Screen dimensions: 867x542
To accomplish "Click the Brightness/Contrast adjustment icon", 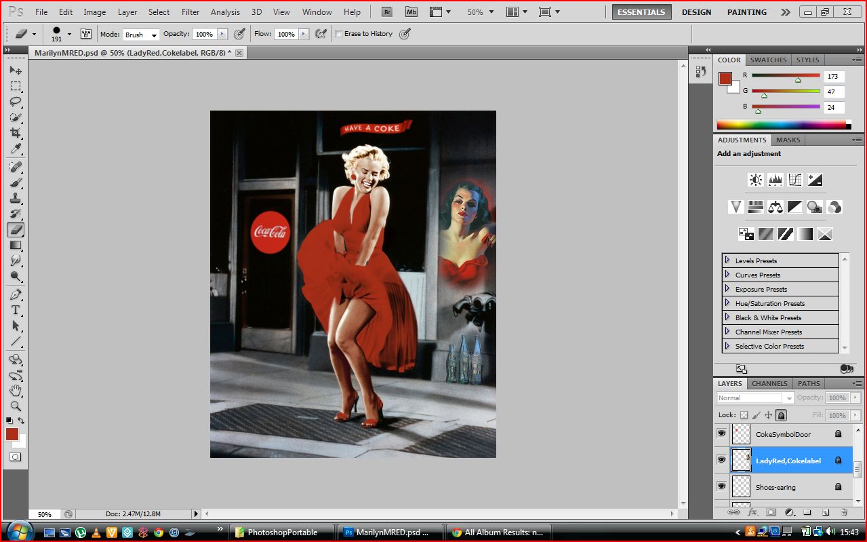I will [x=755, y=180].
